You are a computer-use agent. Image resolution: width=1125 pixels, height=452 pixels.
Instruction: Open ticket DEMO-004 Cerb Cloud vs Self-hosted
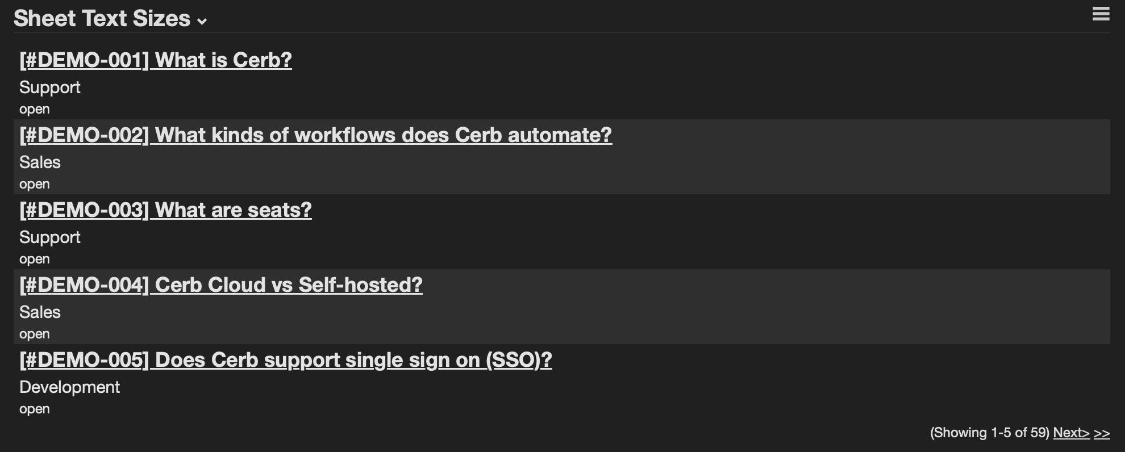pyautogui.click(x=221, y=285)
